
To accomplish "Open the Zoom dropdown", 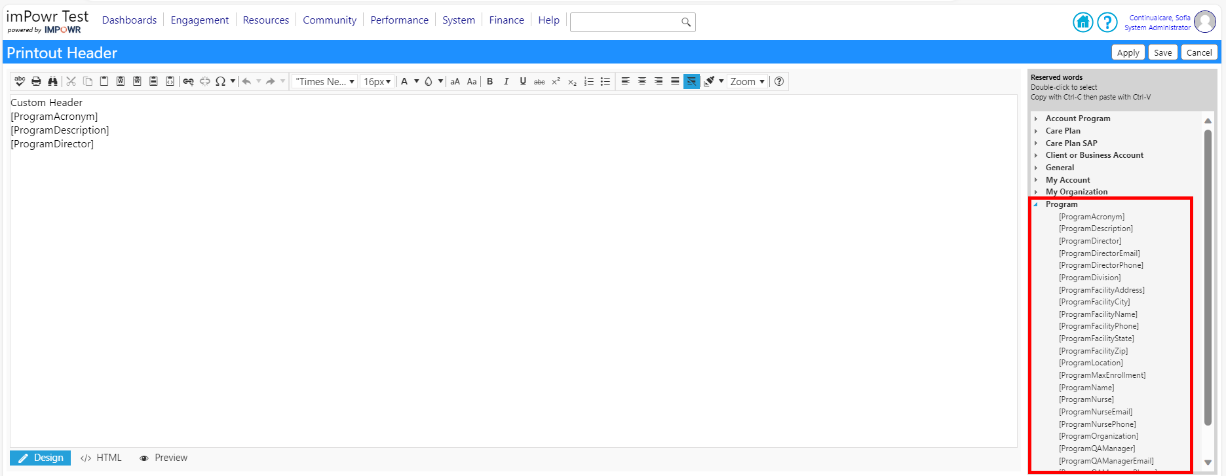I will [747, 81].
